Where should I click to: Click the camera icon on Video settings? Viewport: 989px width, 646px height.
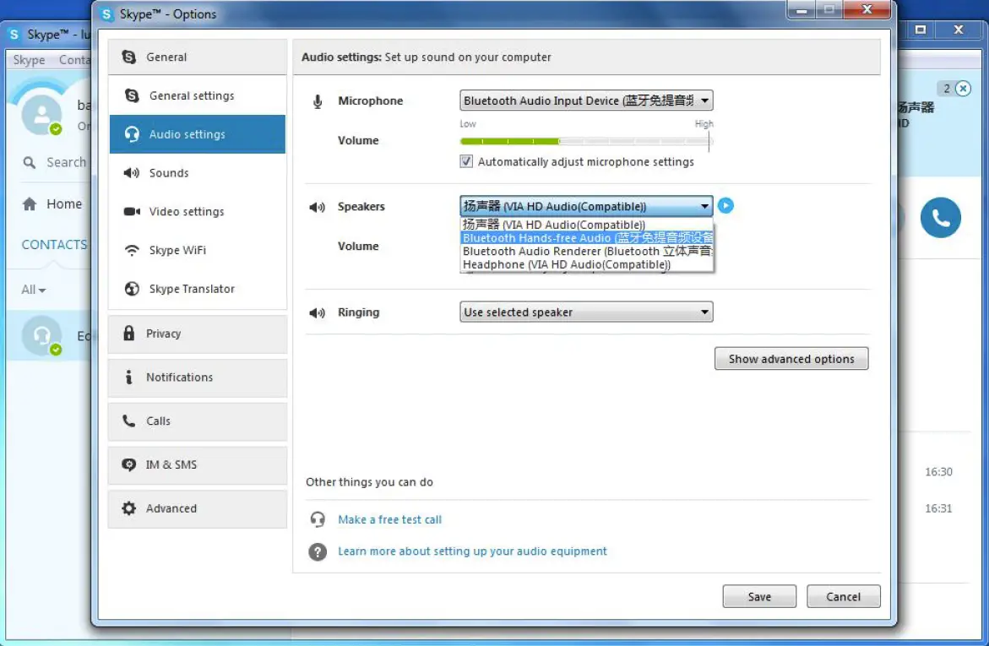coord(132,211)
